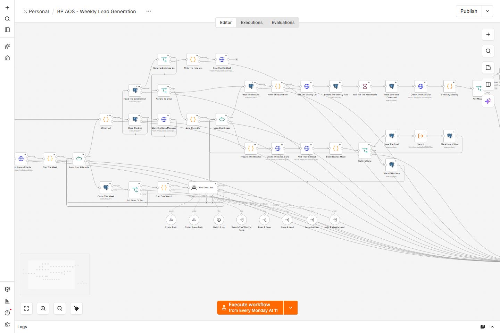Select the Start The Sales Message node
This screenshot has width=500, height=333.
pos(164,119)
